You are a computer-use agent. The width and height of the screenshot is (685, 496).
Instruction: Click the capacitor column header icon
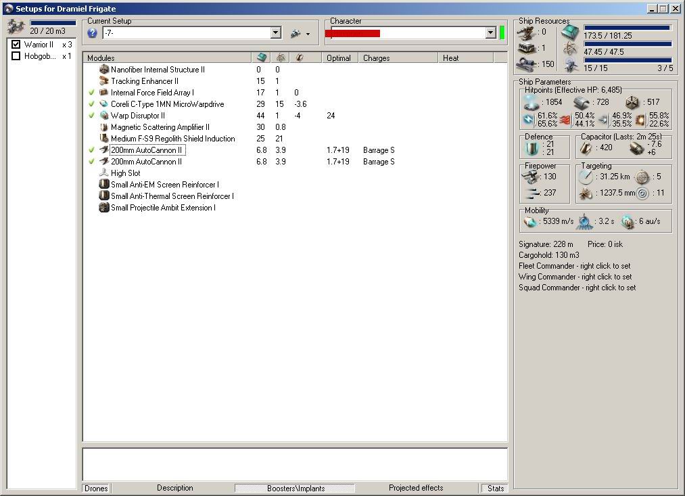point(300,58)
